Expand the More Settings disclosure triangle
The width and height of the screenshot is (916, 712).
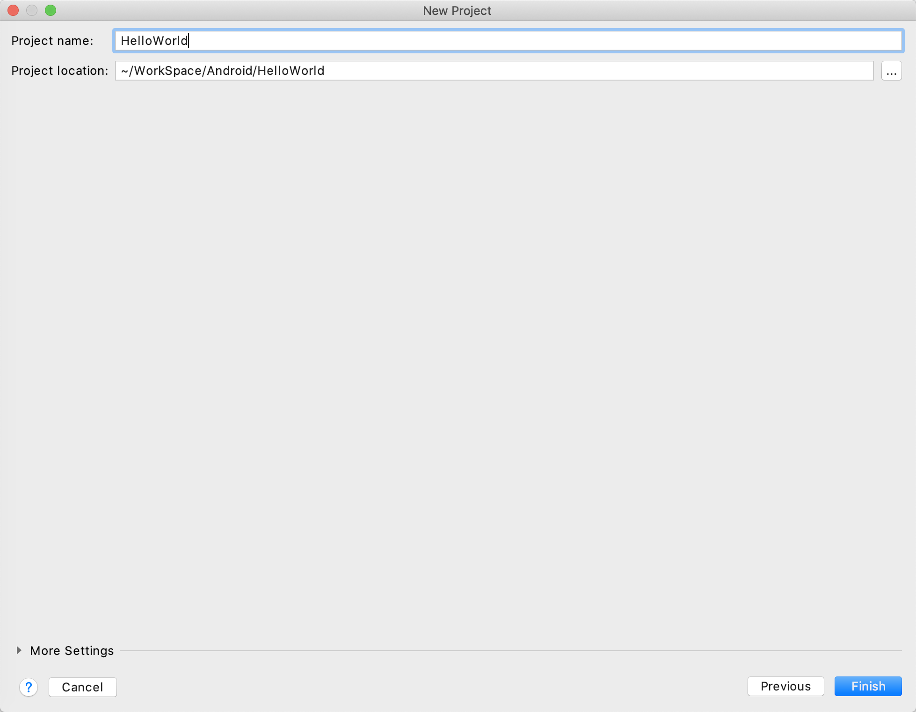coord(19,650)
